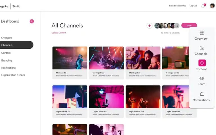The width and height of the screenshot is (216, 135).
Task: Open the notifications bell in header
Action: click(x=203, y=6)
